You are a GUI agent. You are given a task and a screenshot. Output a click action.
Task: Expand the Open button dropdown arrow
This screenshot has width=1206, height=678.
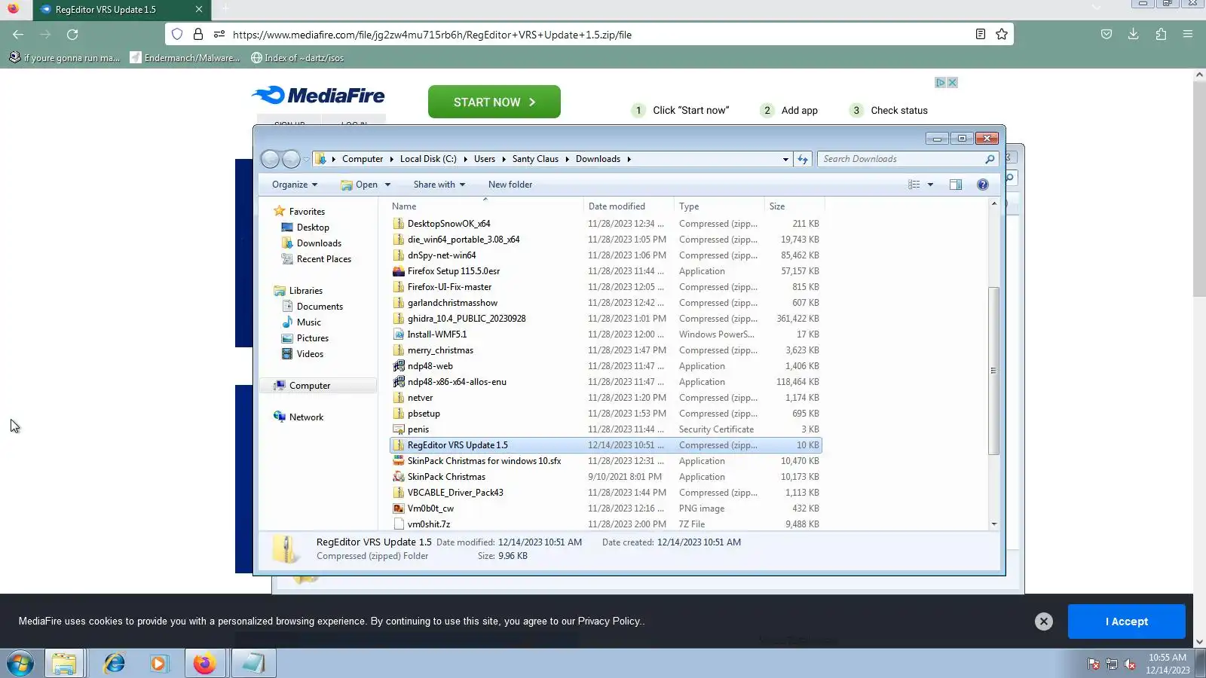pos(387,185)
